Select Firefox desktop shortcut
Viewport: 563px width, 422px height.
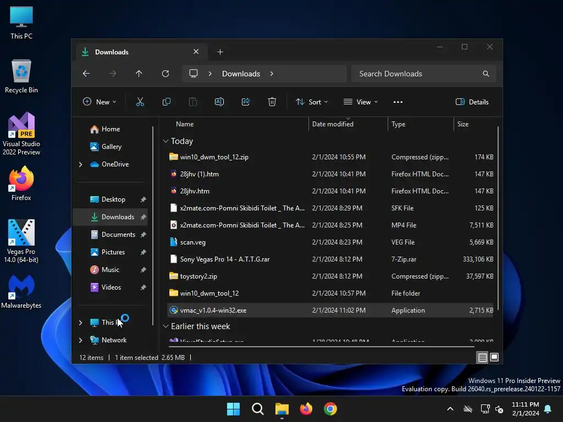click(21, 184)
